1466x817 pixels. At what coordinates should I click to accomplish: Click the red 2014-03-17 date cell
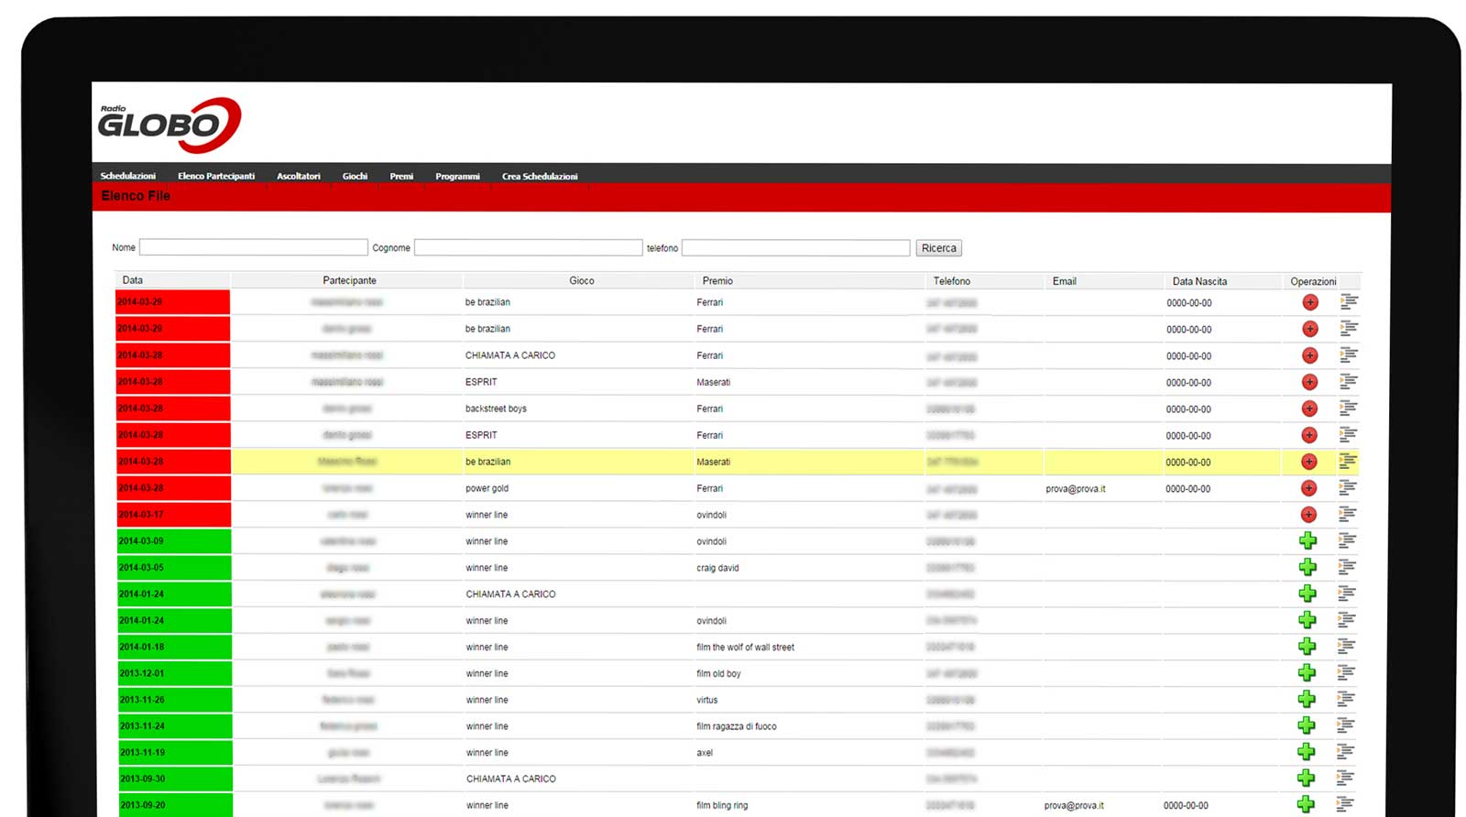(173, 515)
